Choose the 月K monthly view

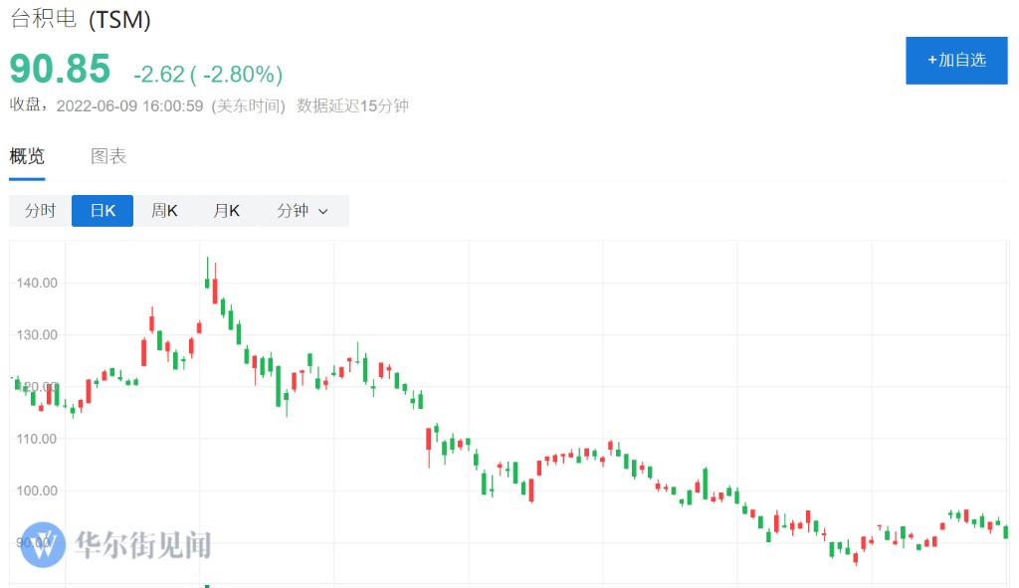[226, 211]
